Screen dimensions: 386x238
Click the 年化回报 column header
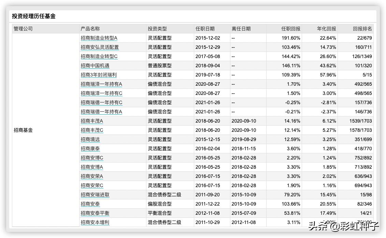(326, 29)
